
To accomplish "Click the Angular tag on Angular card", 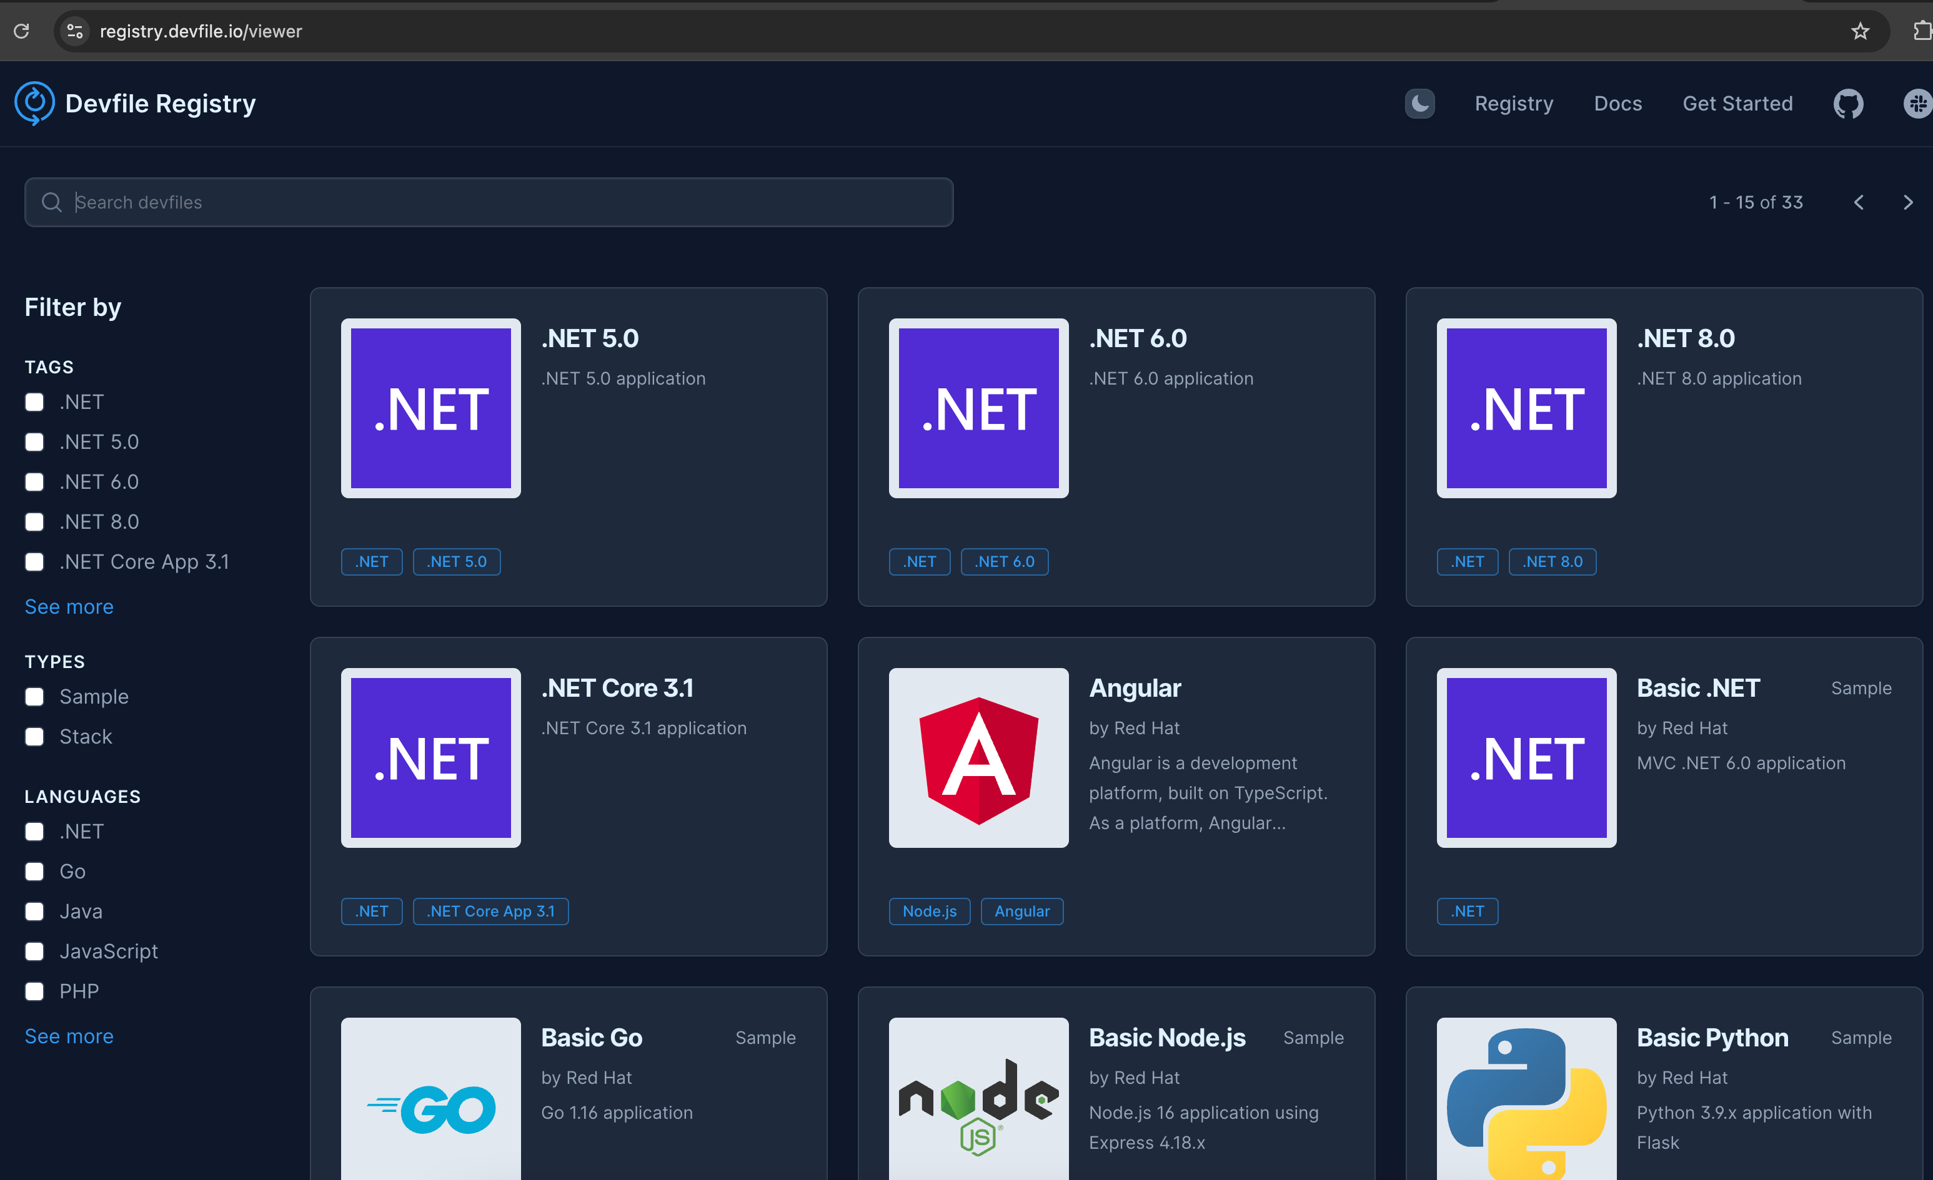I will (x=1021, y=911).
